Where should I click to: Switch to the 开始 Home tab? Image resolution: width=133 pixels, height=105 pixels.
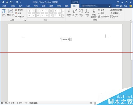(x=13, y=6)
